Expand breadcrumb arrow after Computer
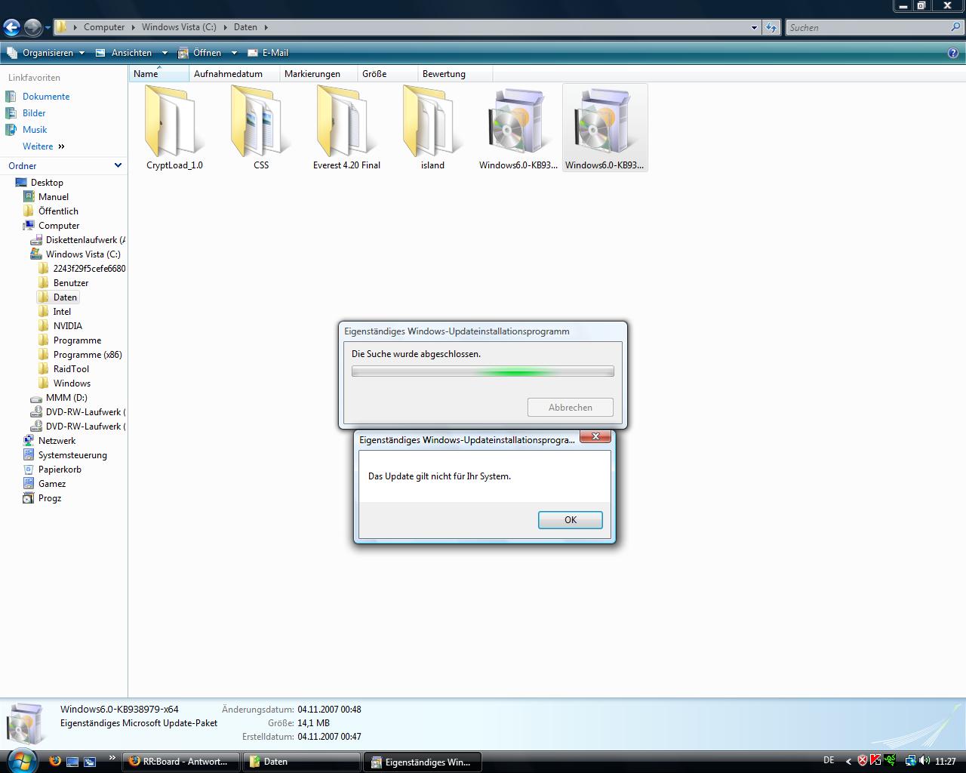This screenshot has height=773, width=966. 133,27
